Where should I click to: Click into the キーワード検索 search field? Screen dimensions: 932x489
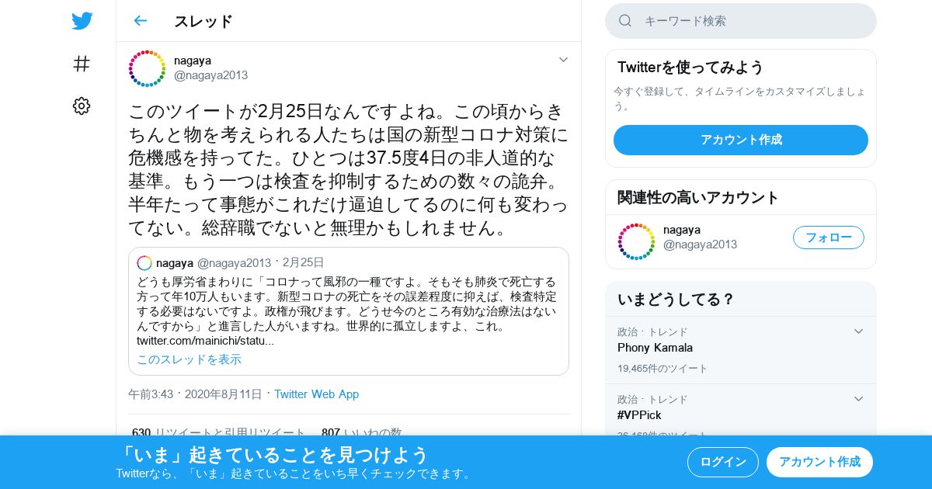[741, 21]
